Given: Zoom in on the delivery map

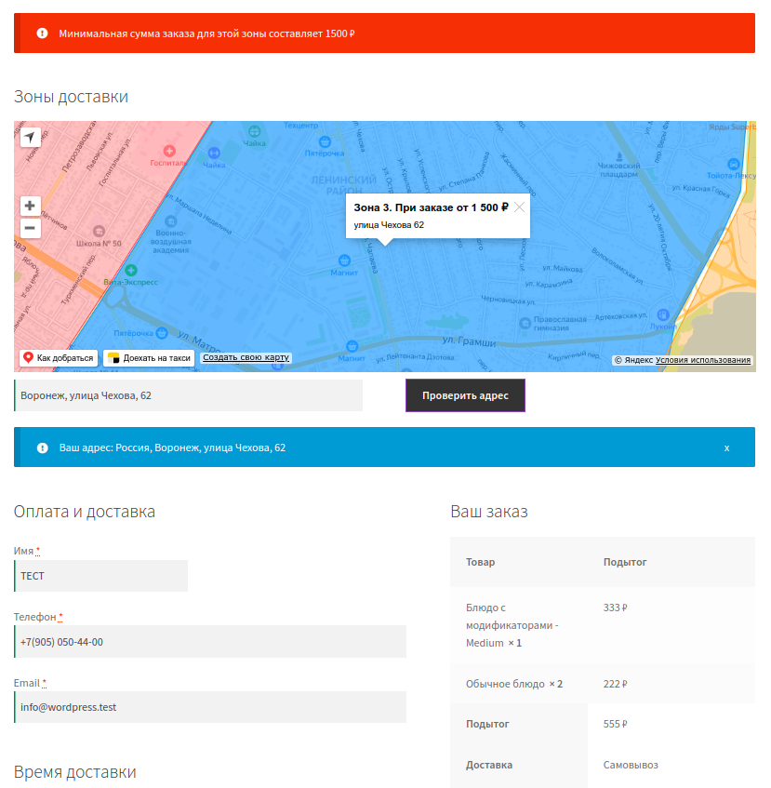Looking at the screenshot, I should pos(30,206).
